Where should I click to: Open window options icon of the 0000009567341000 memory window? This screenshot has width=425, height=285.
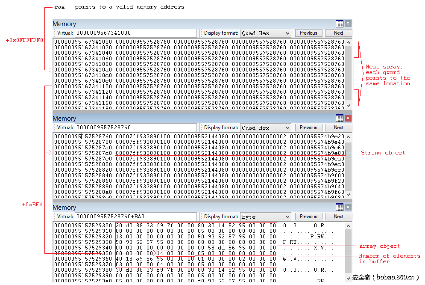pos(340,24)
